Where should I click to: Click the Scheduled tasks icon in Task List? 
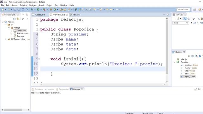click(188, 19)
